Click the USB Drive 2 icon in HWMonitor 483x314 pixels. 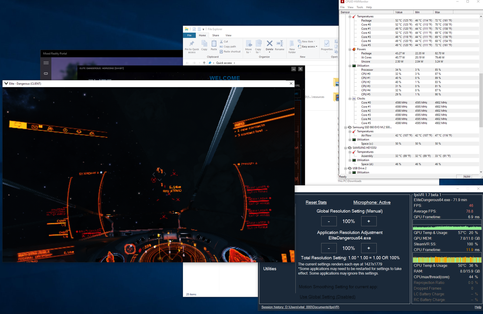coord(349,168)
